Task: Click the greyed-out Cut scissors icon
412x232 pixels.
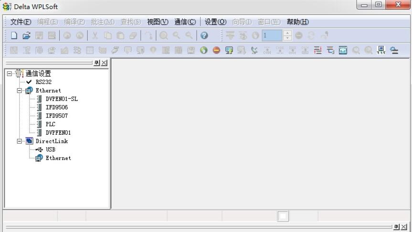Action: pos(95,35)
